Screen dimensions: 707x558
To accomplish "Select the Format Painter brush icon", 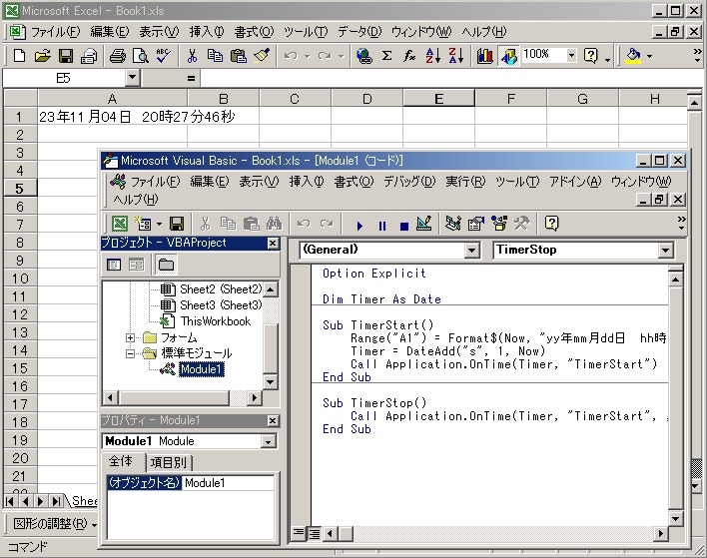I will click(x=262, y=56).
